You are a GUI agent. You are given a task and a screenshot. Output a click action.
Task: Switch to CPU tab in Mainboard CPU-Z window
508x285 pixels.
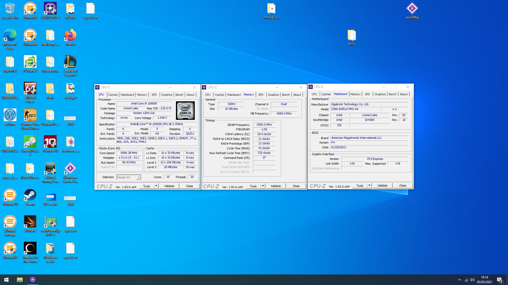[x=314, y=94]
